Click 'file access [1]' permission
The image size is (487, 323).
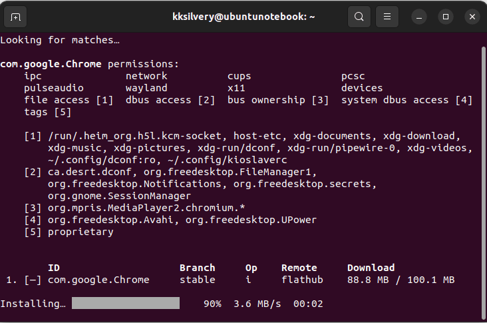(69, 100)
